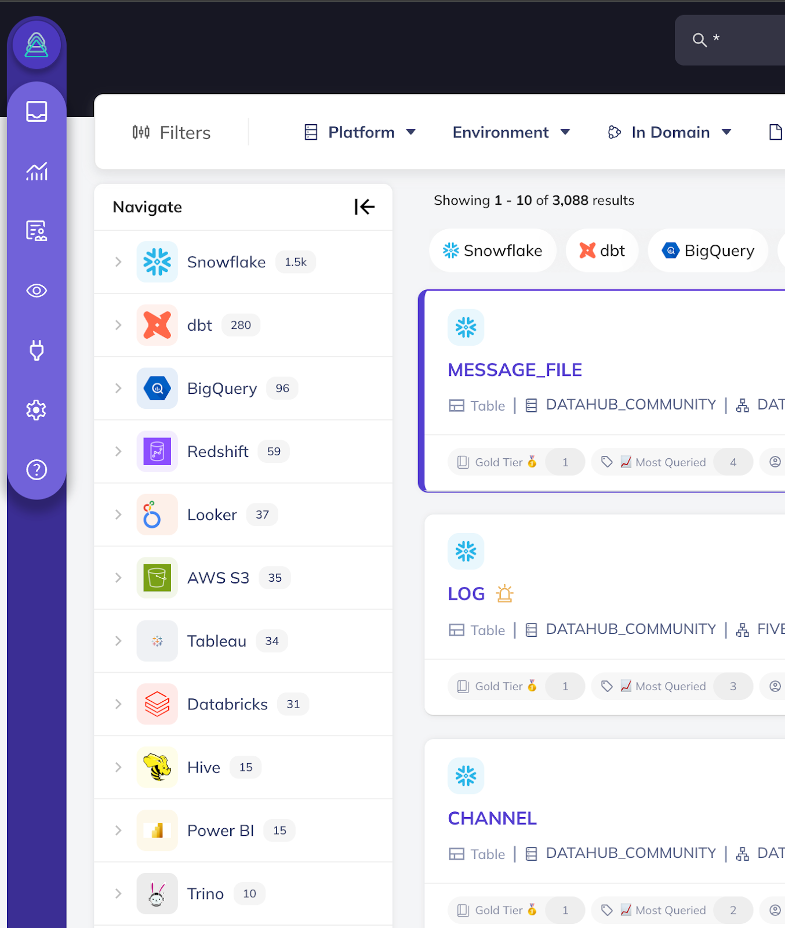Click the search magnifier icon

pyautogui.click(x=700, y=40)
